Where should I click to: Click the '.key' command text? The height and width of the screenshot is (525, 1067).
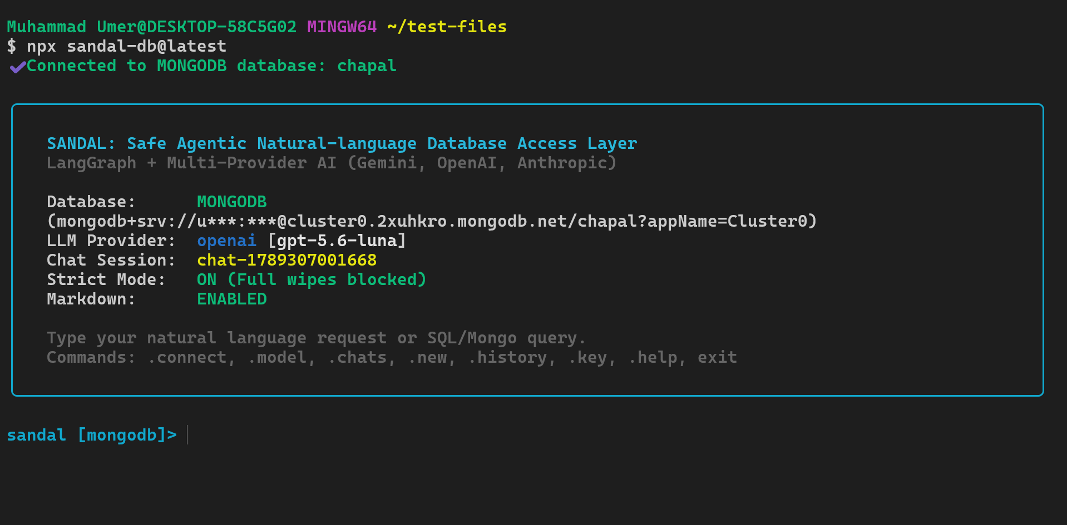click(x=587, y=357)
